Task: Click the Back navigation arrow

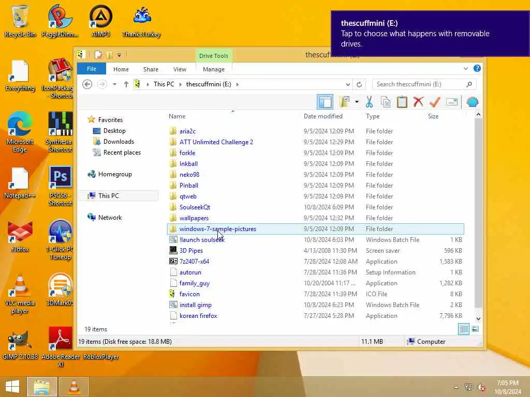Action: [x=87, y=84]
